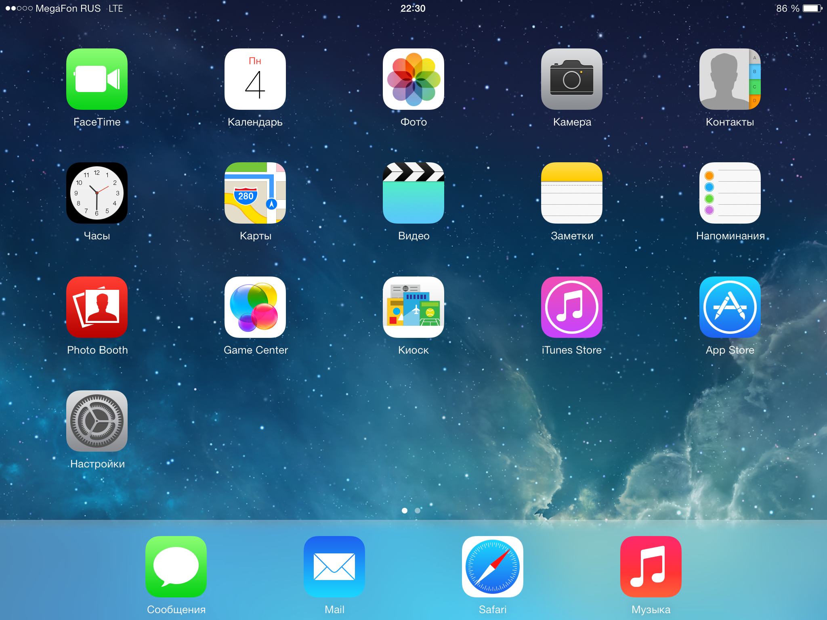Launch the Календарь calendar app
This screenshot has height=620, width=827.
point(255,79)
